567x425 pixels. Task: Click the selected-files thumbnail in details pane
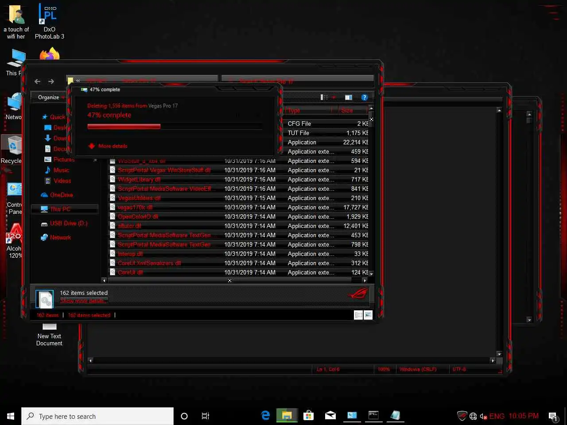(44, 299)
